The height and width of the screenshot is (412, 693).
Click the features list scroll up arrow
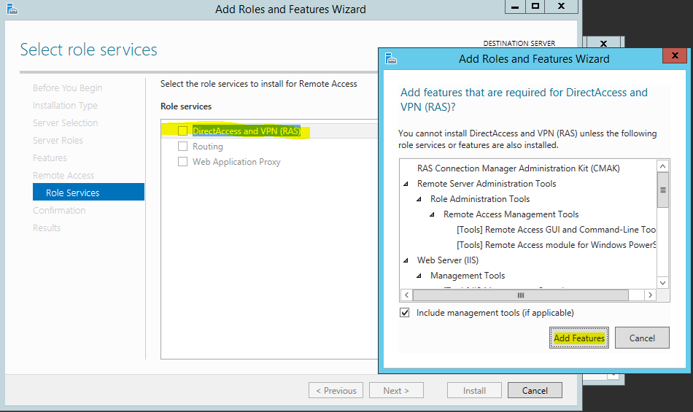662,166
